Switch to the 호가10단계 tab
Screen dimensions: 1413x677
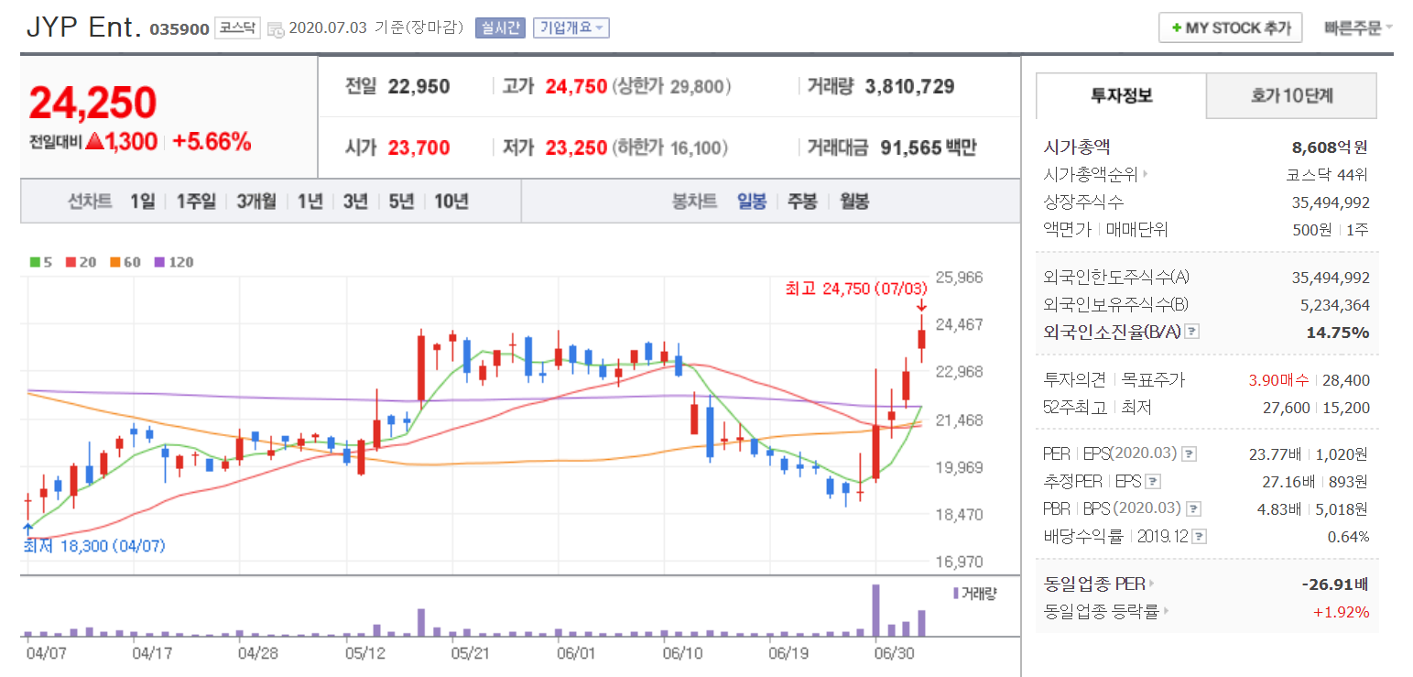coord(1291,95)
